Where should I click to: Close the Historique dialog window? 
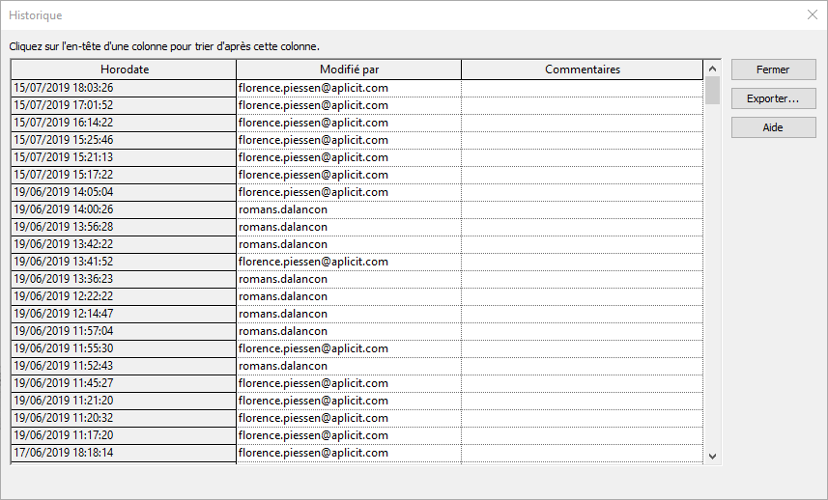[812, 14]
